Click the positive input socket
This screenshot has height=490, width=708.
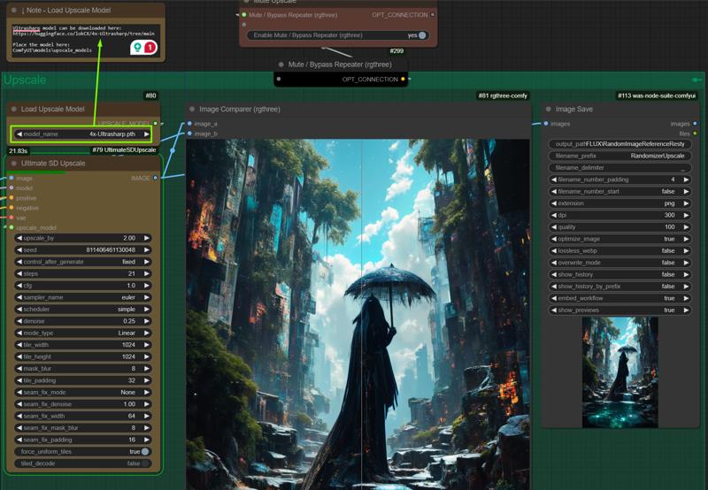[x=12, y=198]
